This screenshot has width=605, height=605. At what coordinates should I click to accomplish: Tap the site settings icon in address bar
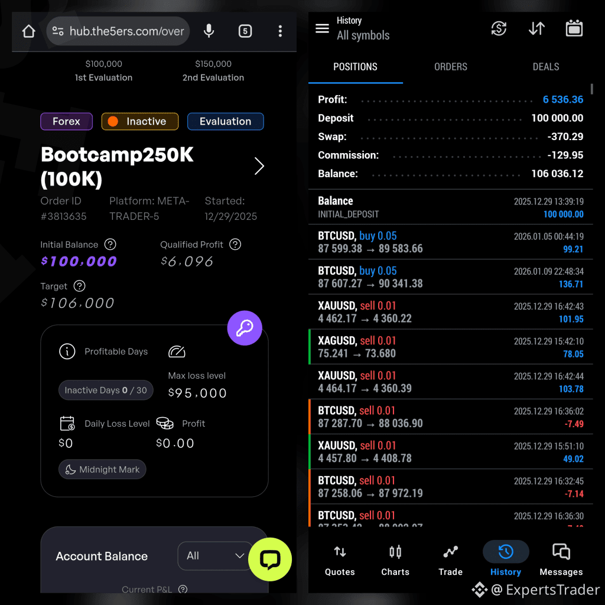(58, 31)
